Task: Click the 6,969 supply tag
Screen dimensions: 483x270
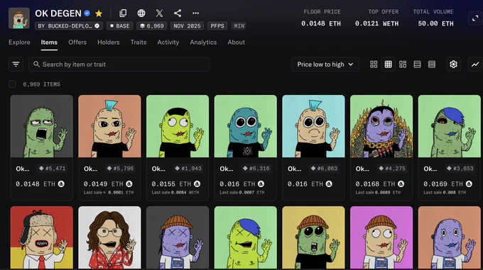Action: pos(152,26)
